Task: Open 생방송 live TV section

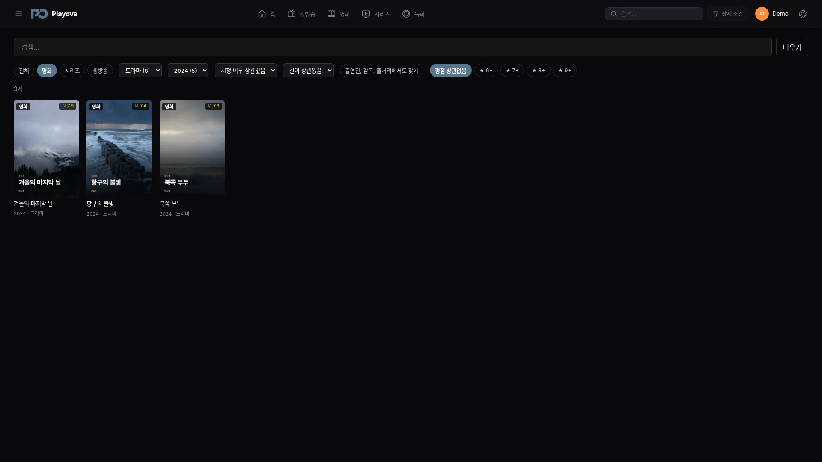Action: coord(301,14)
